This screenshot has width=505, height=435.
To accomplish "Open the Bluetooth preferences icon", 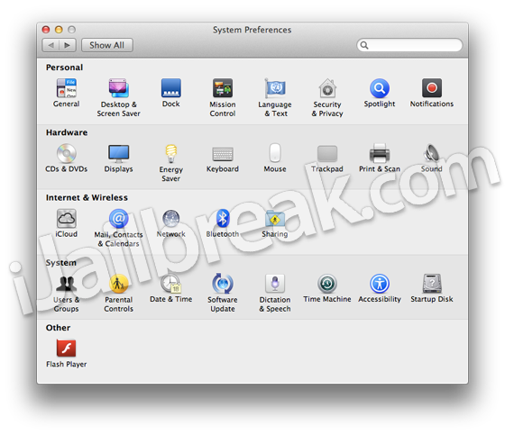I will [223, 219].
